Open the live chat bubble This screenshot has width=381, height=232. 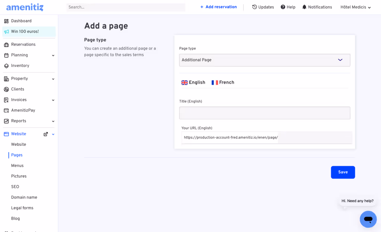tap(368, 219)
